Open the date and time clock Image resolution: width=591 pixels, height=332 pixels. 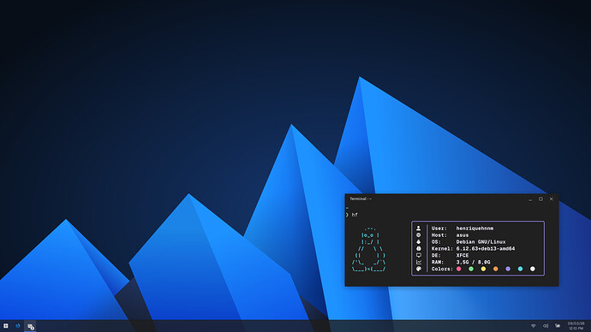576,326
